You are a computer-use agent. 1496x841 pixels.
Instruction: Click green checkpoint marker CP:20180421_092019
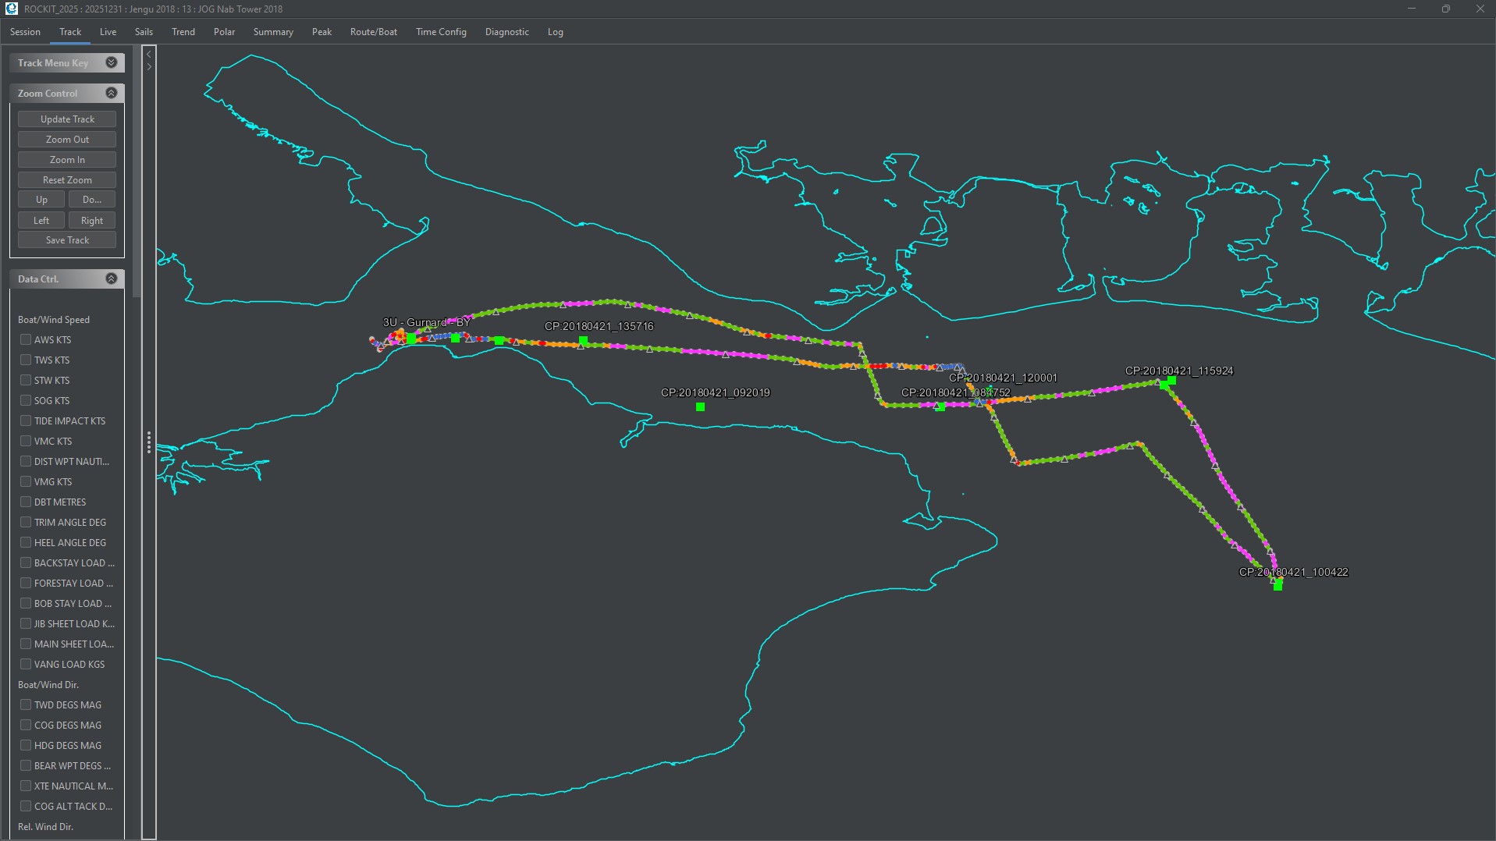coord(700,406)
